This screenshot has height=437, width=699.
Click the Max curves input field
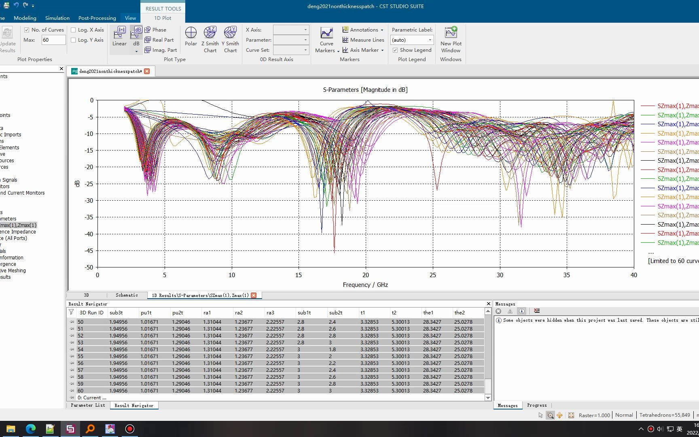point(53,40)
